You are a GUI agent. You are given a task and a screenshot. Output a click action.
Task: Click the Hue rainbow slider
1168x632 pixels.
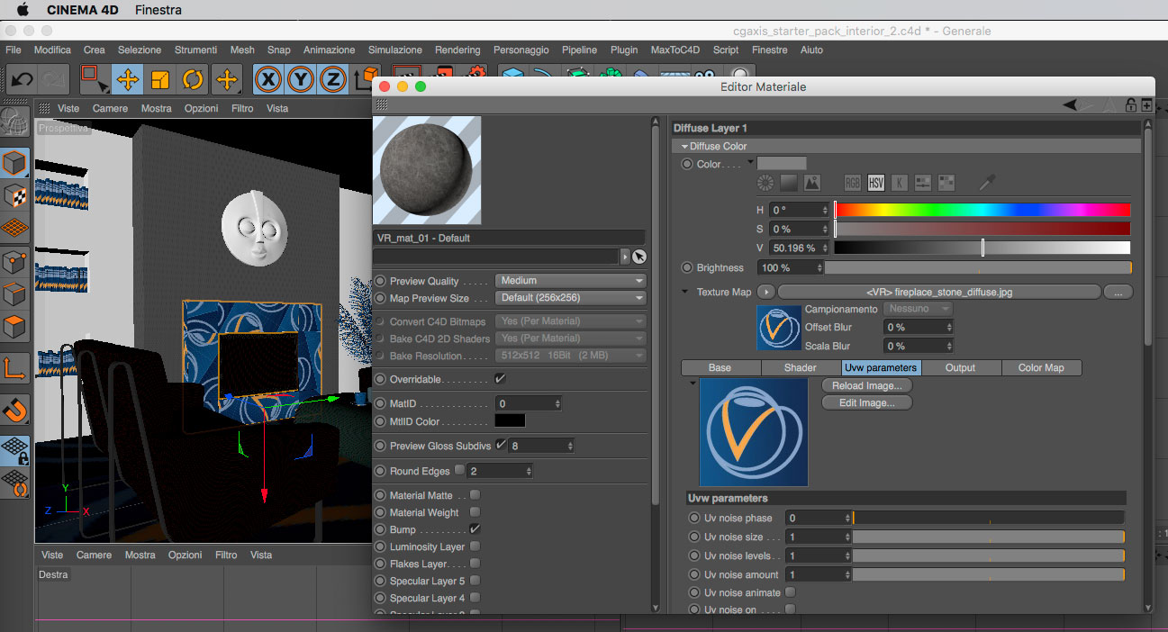tap(982, 210)
